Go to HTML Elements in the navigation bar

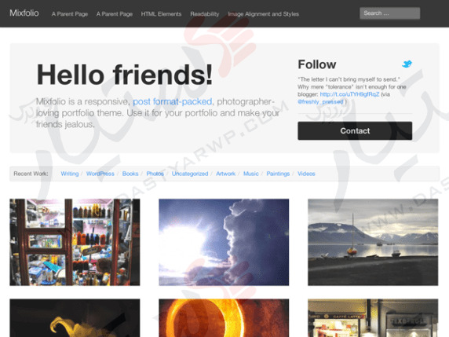(161, 14)
